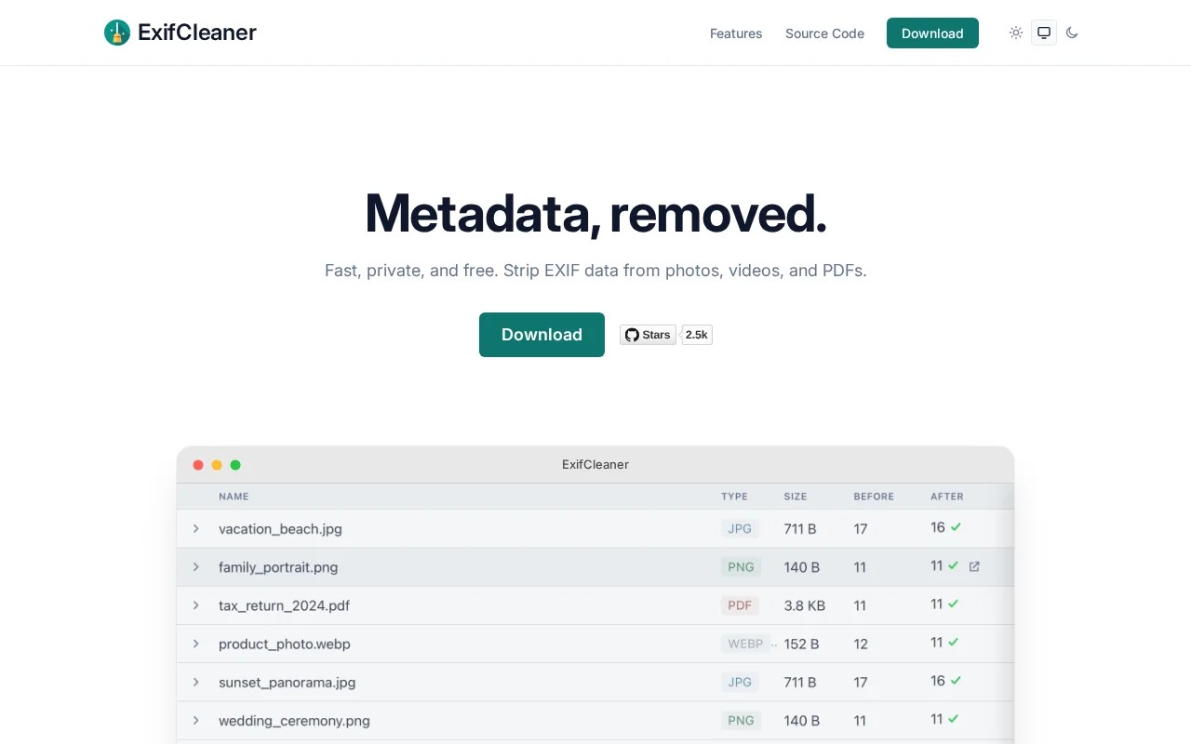Click the AFTER column header
This screenshot has width=1191, height=744.
947,497
